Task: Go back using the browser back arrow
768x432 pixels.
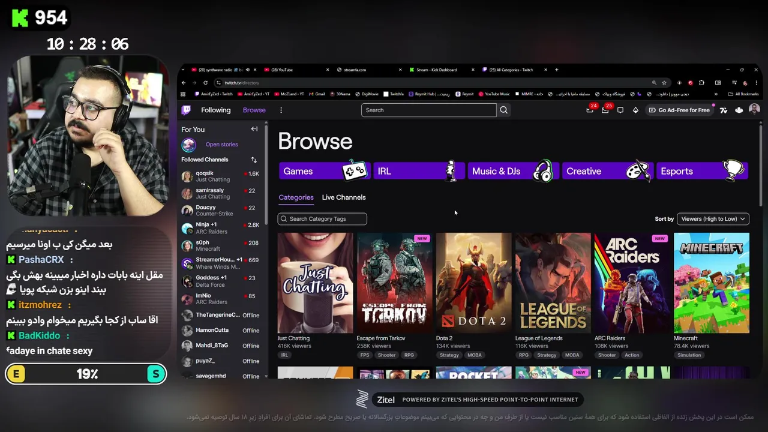Action: [x=184, y=83]
